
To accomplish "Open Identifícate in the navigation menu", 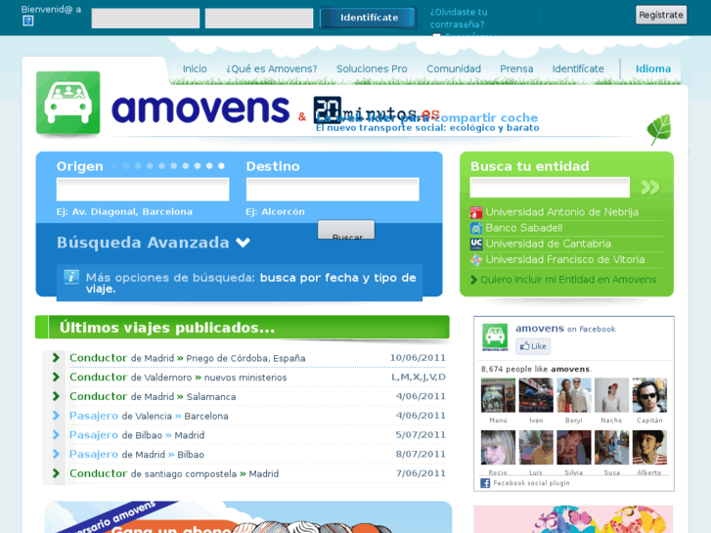I will click(578, 69).
